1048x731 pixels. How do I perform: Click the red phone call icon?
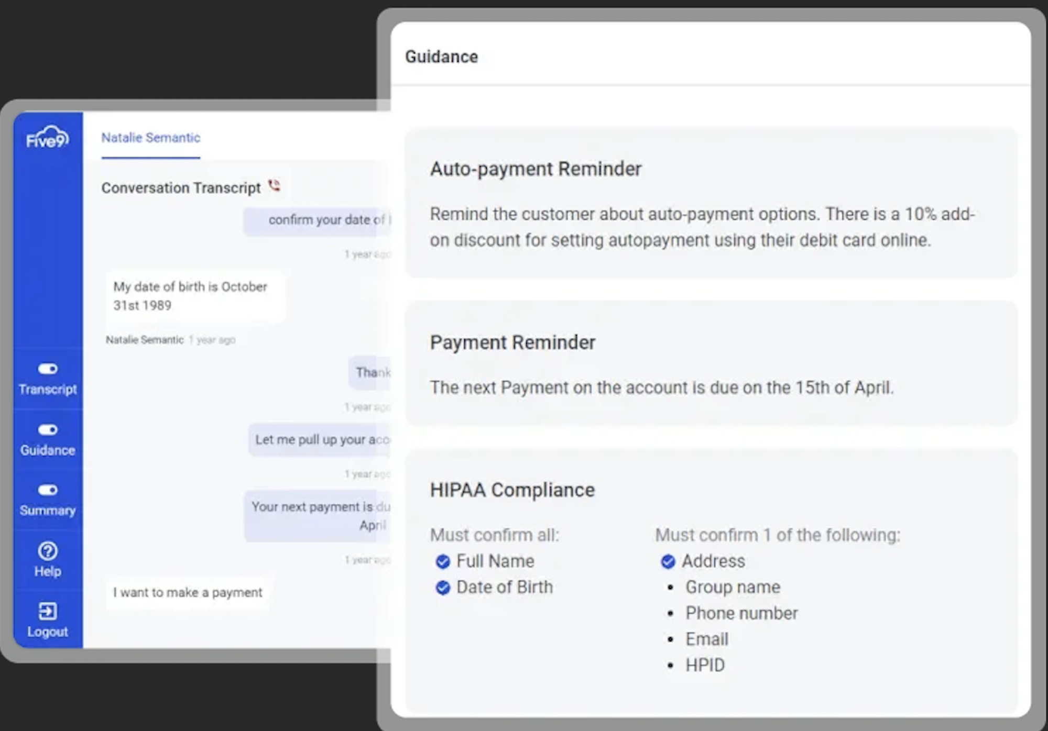274,185
